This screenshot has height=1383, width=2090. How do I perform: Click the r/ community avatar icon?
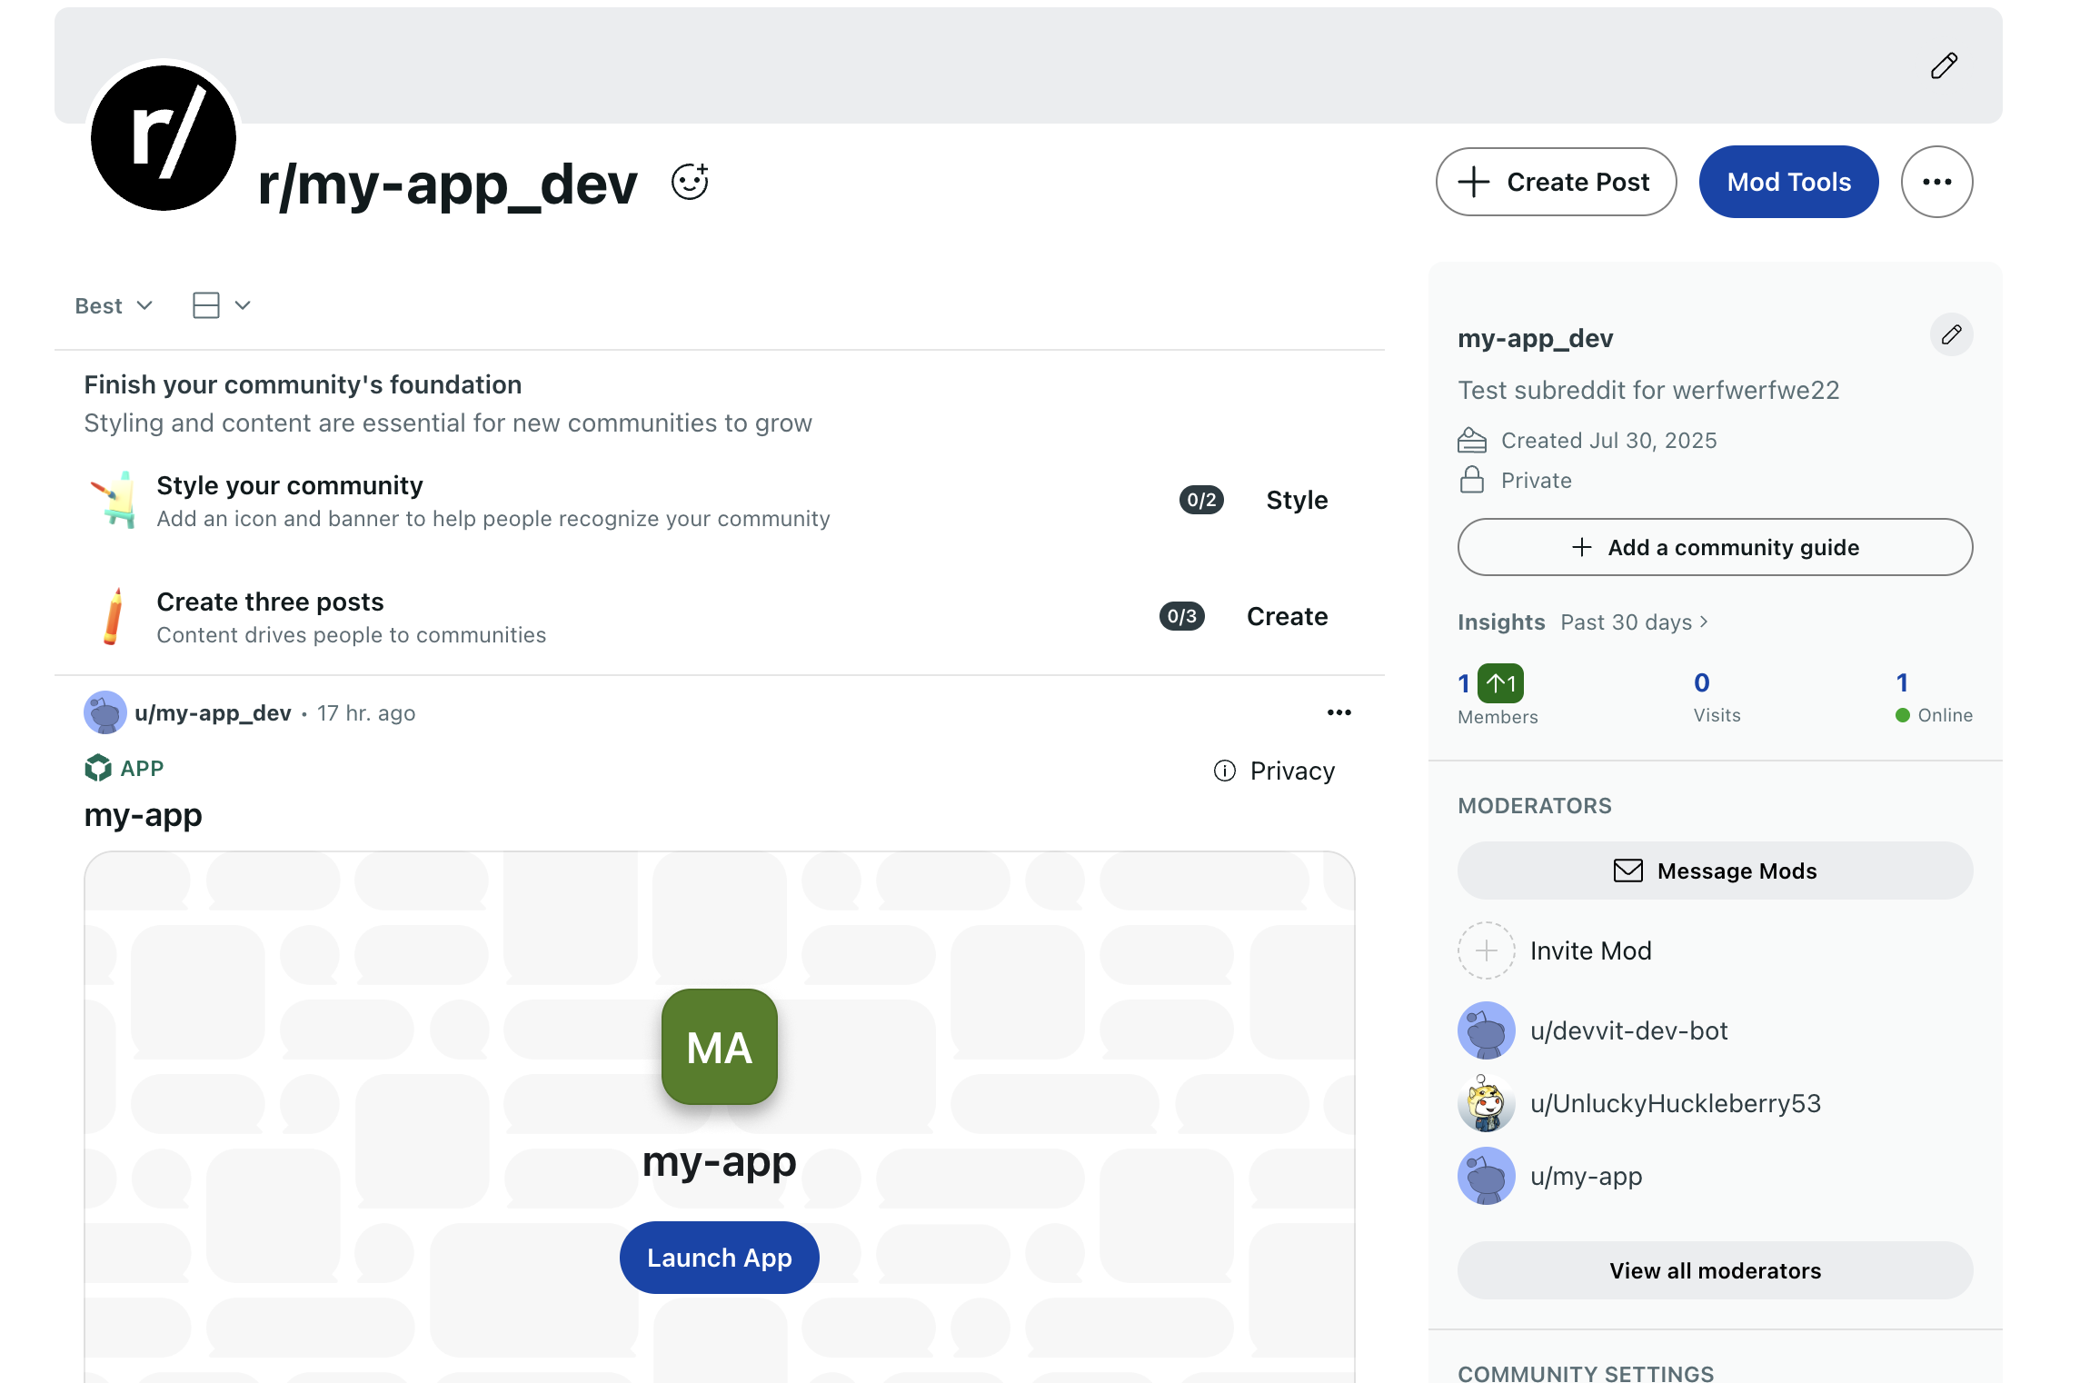(x=164, y=137)
